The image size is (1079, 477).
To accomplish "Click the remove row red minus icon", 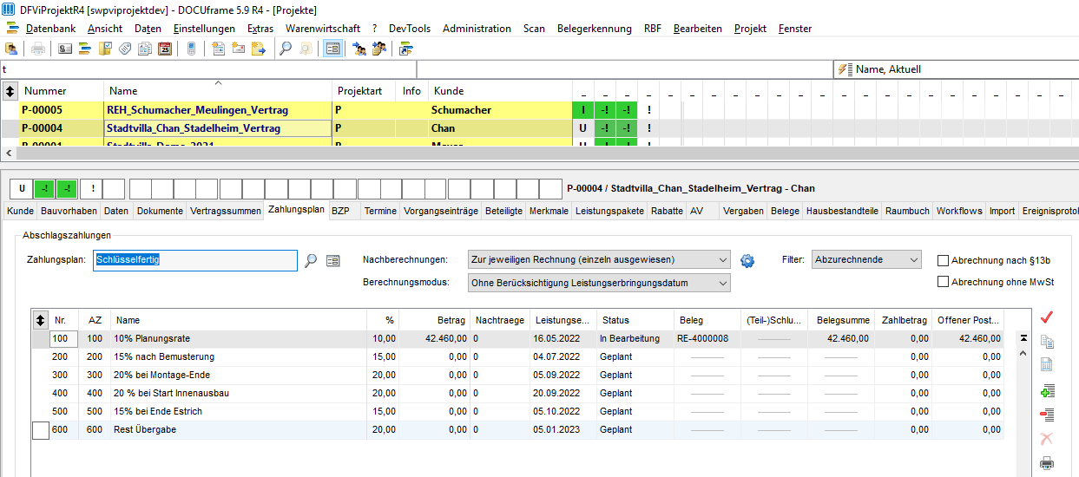I will pos(1047,415).
